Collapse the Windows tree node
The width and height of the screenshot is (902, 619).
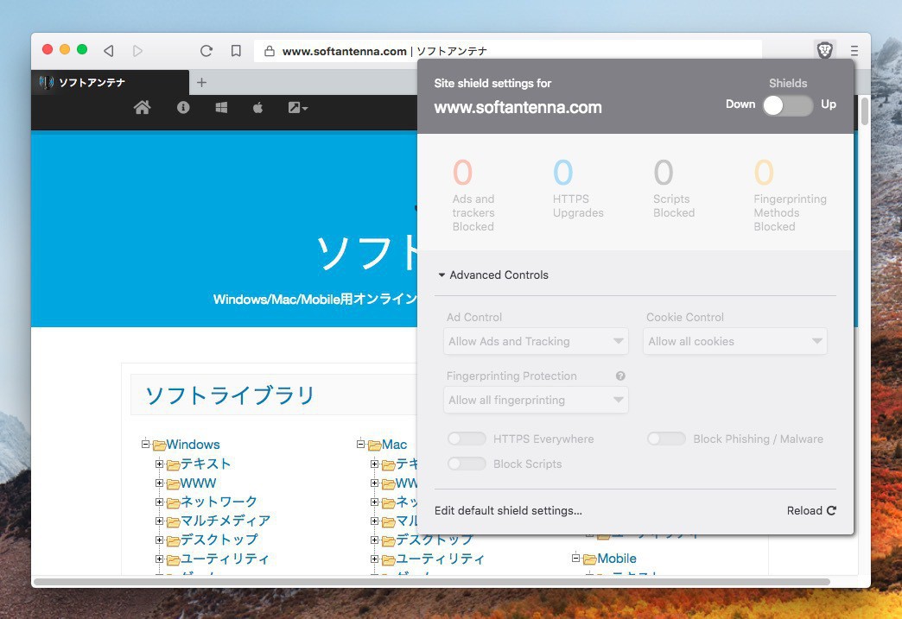tap(145, 445)
